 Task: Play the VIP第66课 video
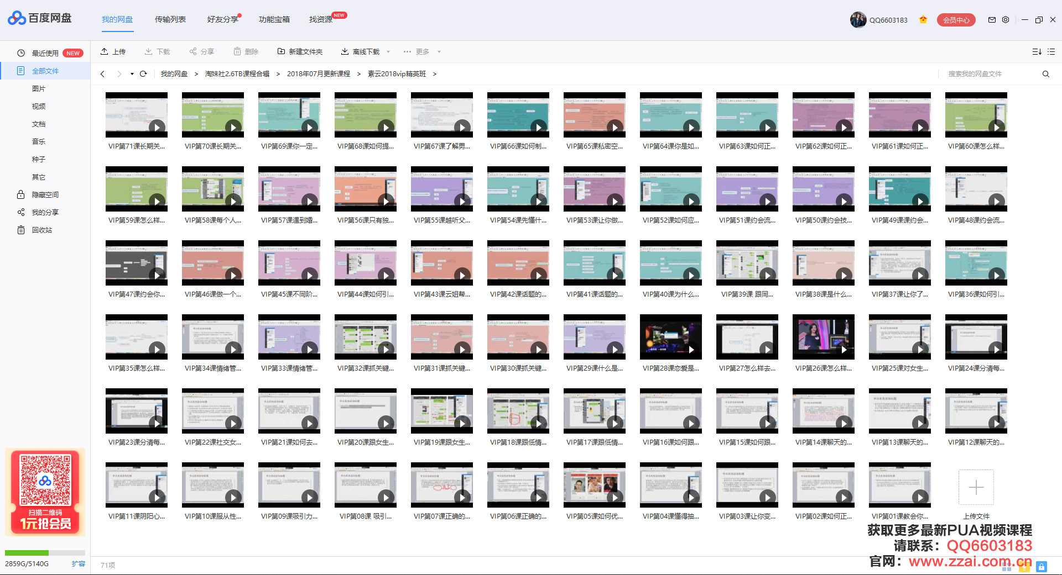(518, 115)
